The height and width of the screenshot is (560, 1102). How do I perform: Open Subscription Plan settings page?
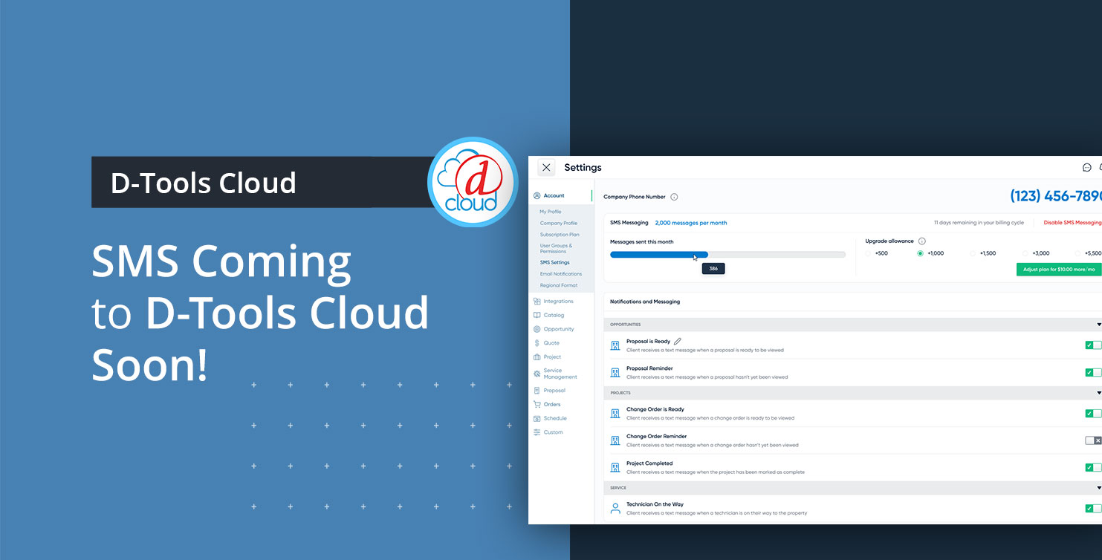tap(560, 235)
